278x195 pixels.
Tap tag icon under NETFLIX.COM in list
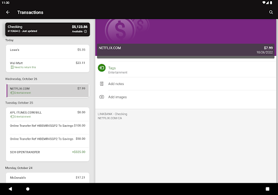coord(12,93)
